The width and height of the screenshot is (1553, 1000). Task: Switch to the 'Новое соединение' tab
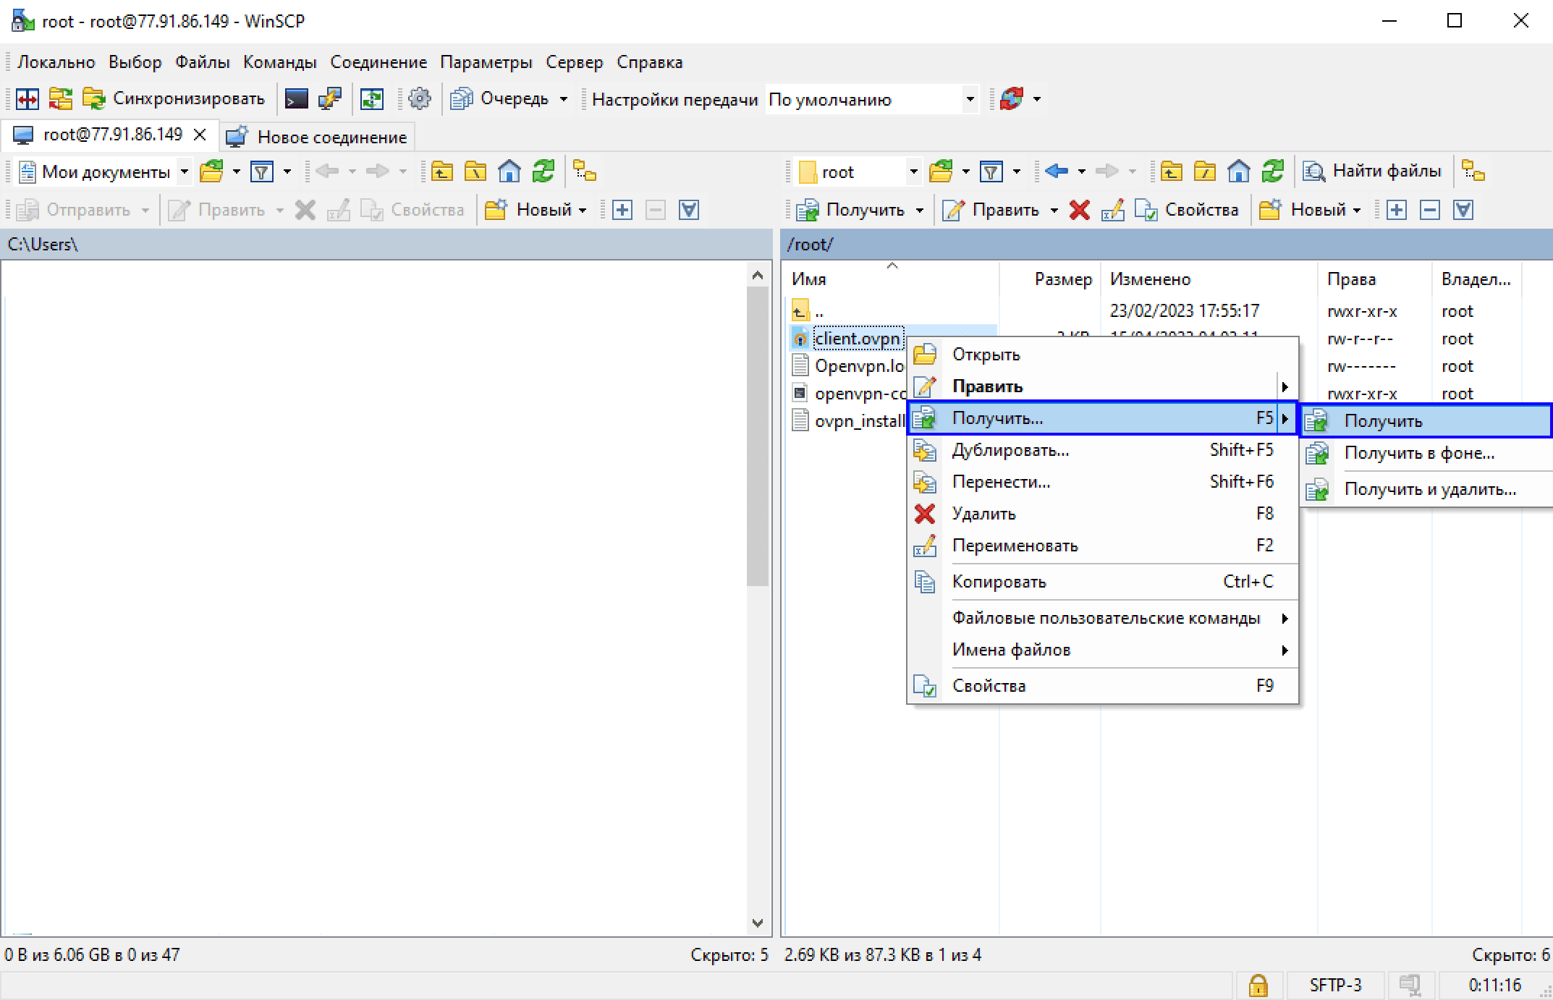(x=318, y=137)
